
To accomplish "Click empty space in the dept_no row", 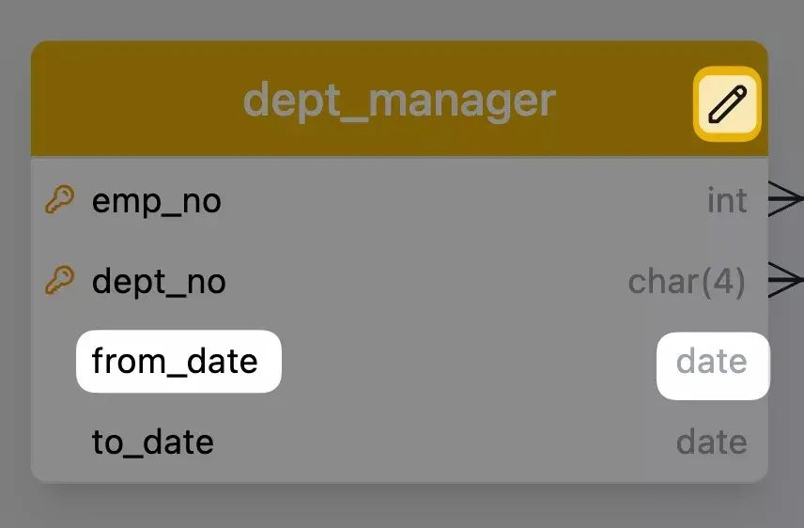I will [423, 281].
